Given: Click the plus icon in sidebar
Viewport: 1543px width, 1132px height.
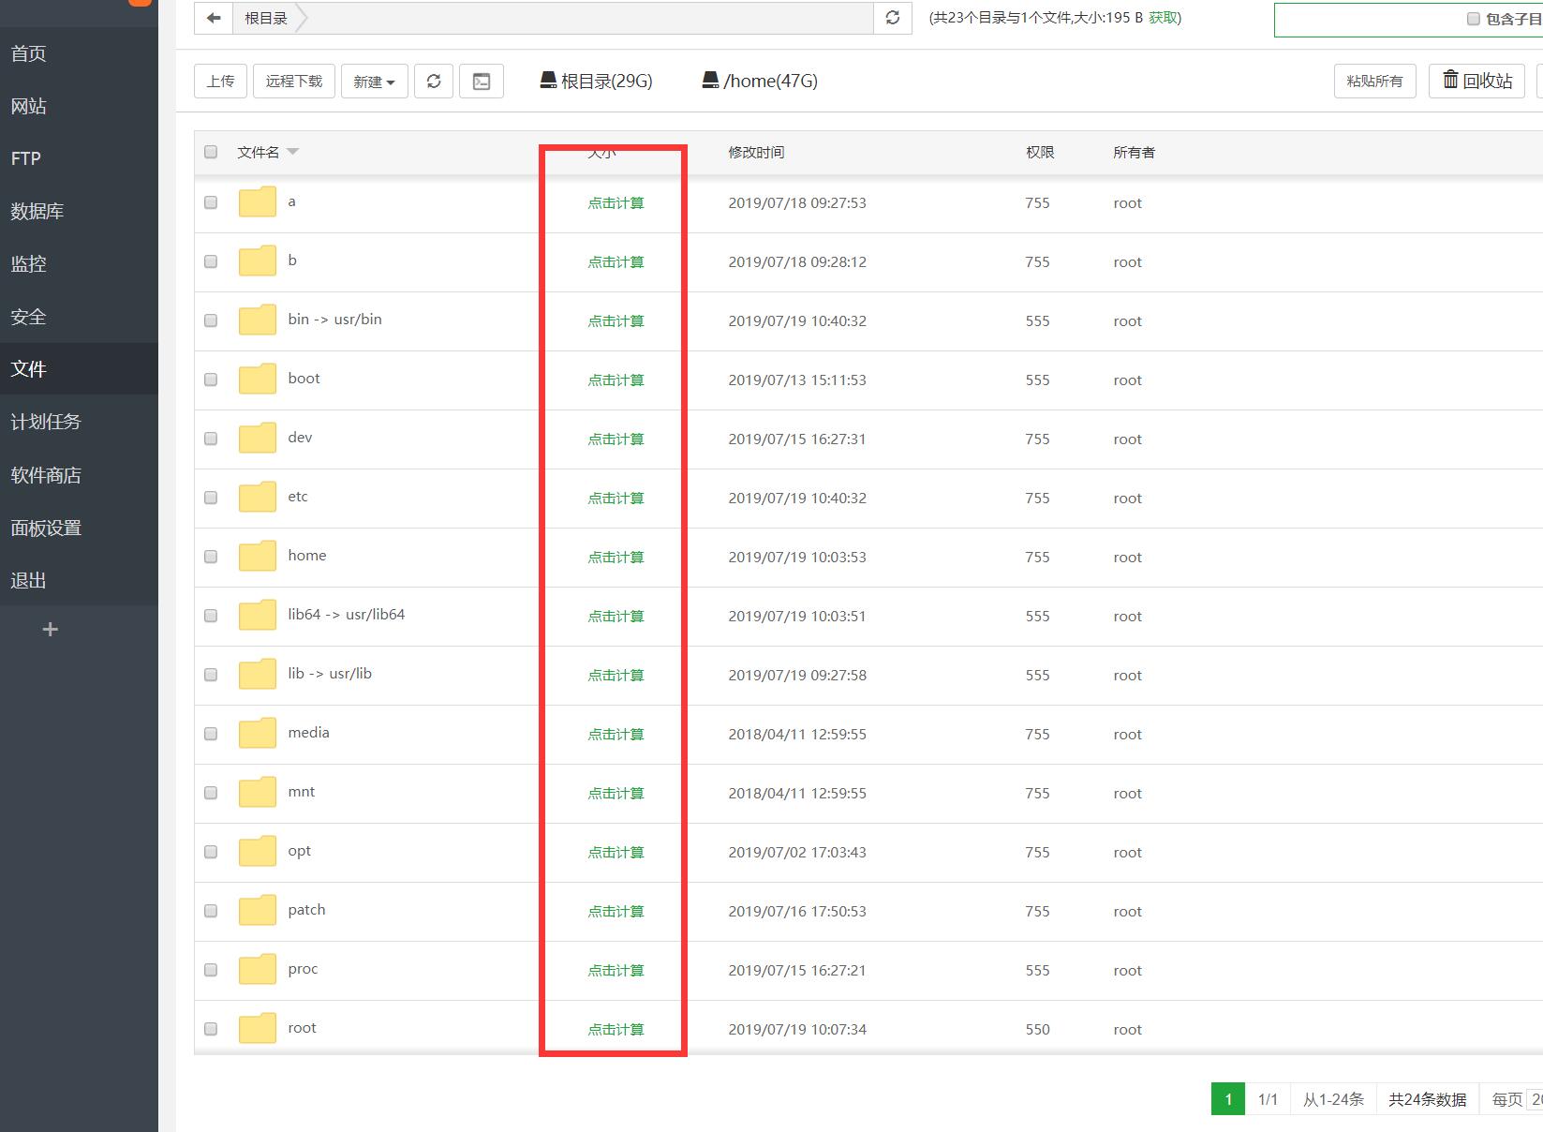Looking at the screenshot, I should pyautogui.click(x=51, y=630).
